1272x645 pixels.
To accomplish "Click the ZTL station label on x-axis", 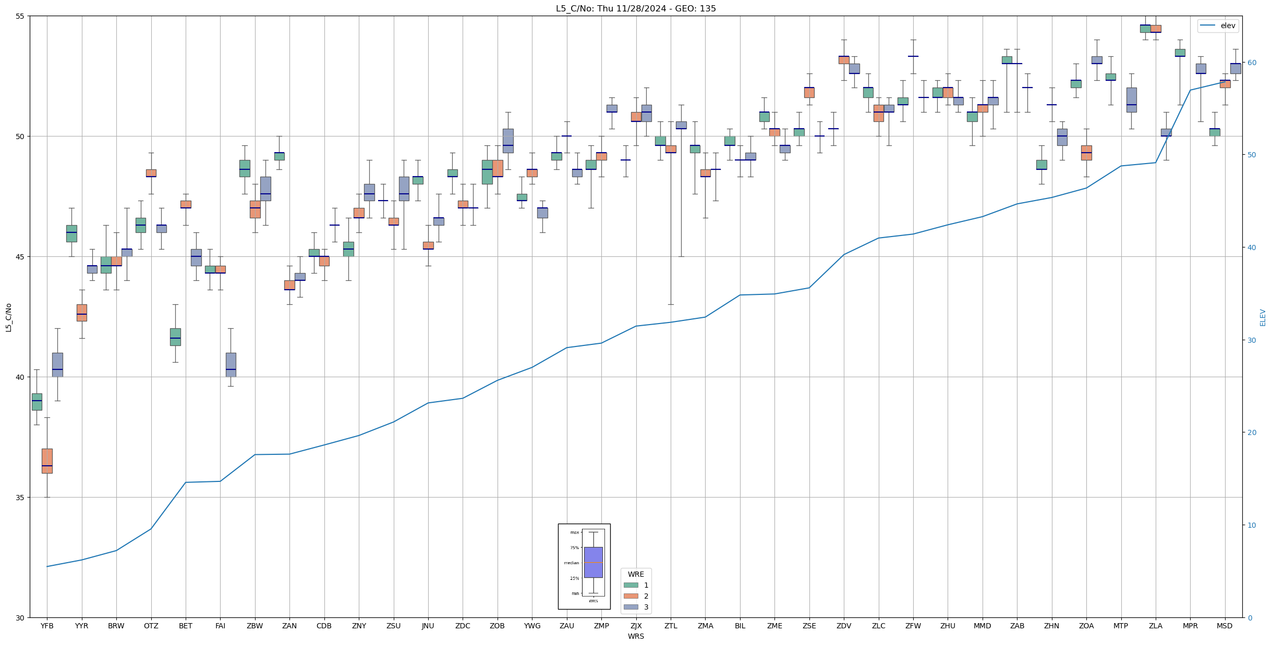I will (x=671, y=626).
